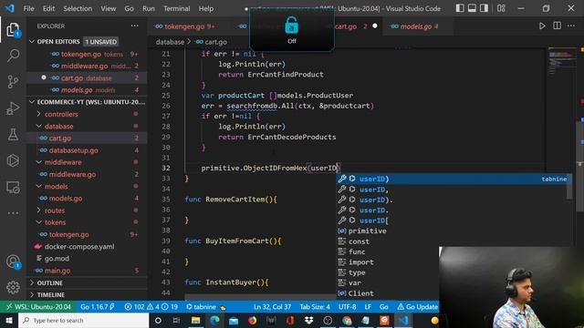Screen dimensions: 584x328
Task: Split the editor to the right
Action: coord(558,26)
